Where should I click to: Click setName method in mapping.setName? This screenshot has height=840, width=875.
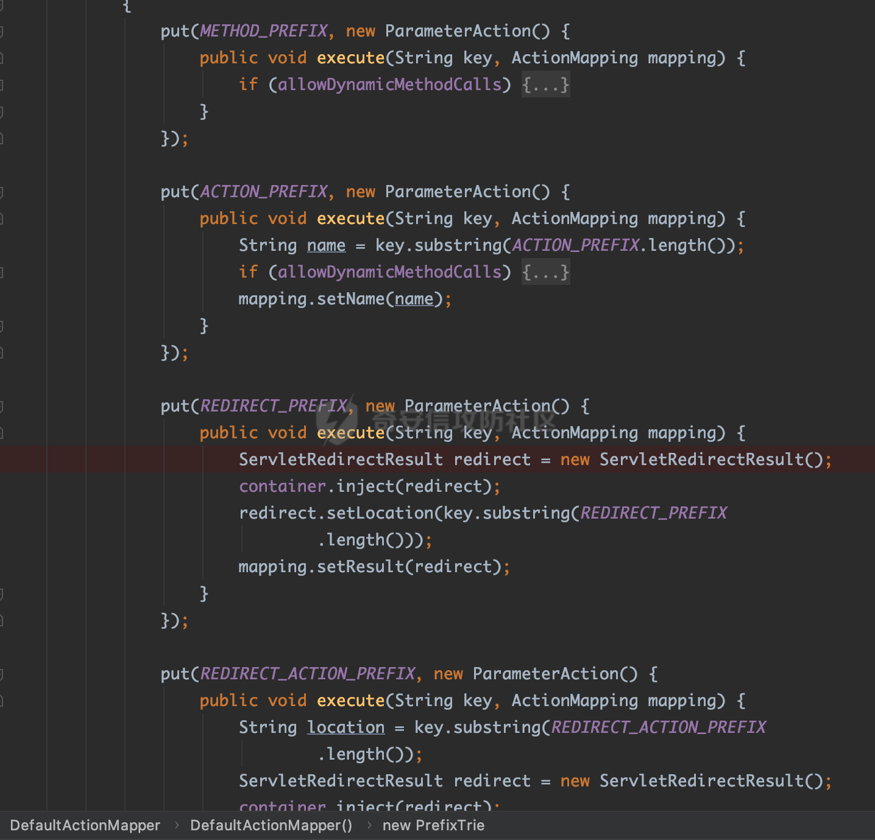click(x=350, y=299)
